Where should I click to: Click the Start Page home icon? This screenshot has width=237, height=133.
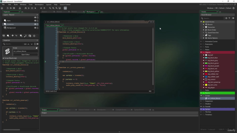pyautogui.click(x=2, y=8)
